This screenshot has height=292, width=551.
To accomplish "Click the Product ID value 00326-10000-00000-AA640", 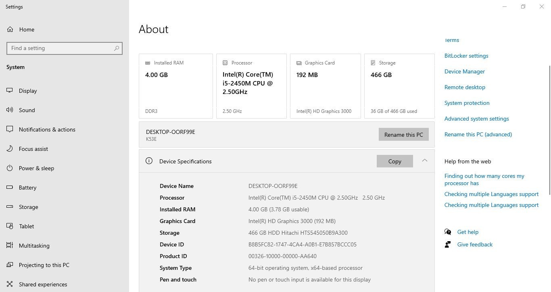I will pyautogui.click(x=282, y=256).
